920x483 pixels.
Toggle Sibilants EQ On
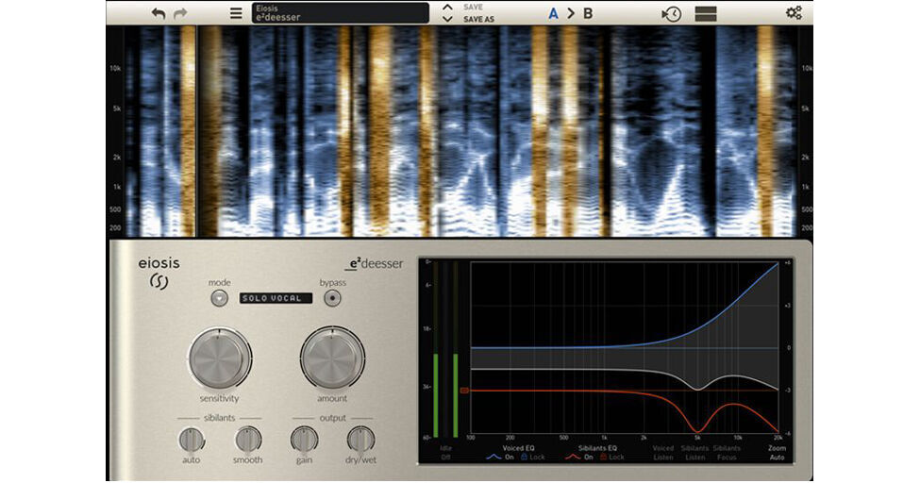tap(589, 458)
